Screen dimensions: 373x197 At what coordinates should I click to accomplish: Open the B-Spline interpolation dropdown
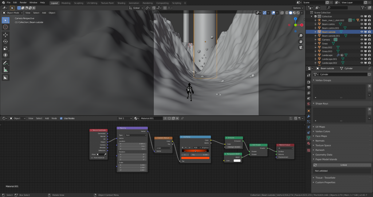(205, 148)
